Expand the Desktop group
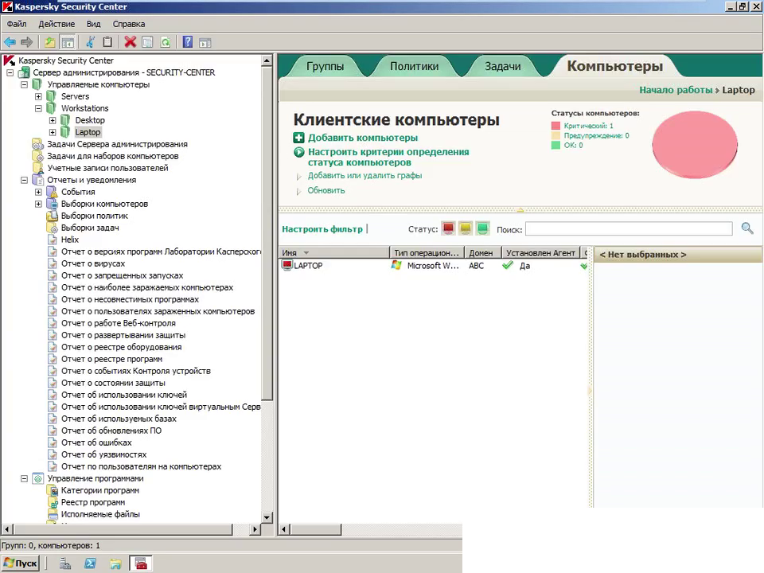The image size is (764, 573). (53, 120)
